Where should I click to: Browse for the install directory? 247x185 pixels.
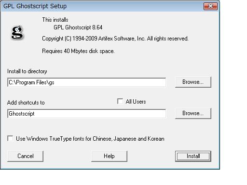193,82
